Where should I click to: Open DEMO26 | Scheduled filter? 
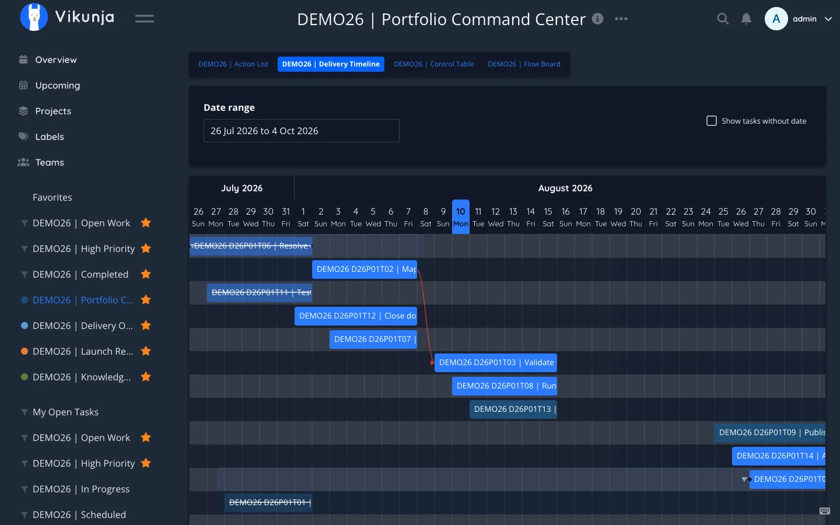79,514
